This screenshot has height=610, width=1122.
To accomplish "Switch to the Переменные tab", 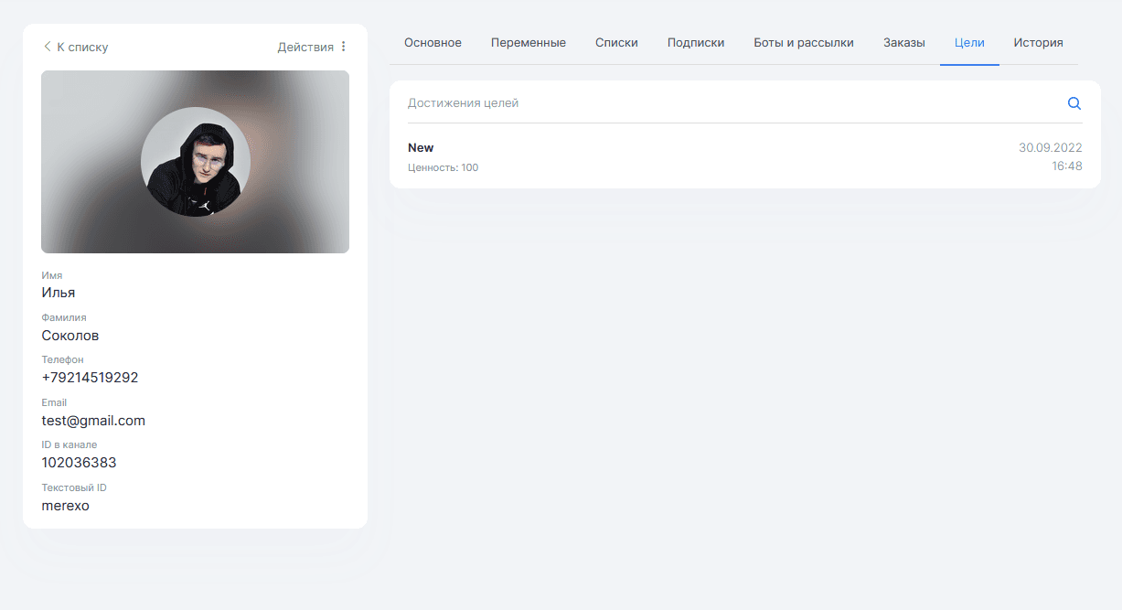I will pyautogui.click(x=528, y=43).
